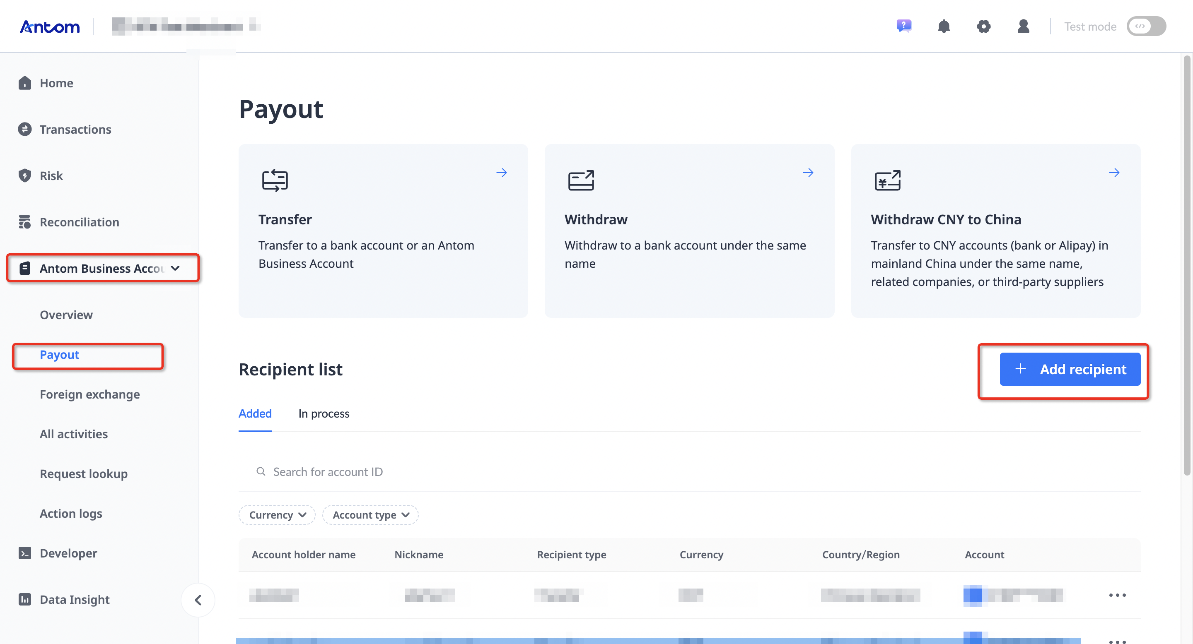The height and width of the screenshot is (644, 1193).
Task: Open more options for first recipient row
Action: [x=1117, y=595]
